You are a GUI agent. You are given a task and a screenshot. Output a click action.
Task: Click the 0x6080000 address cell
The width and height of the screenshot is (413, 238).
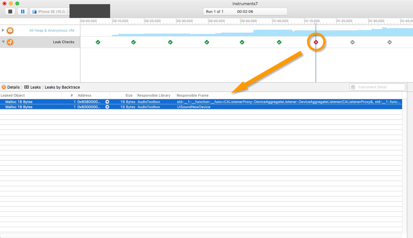(x=89, y=102)
